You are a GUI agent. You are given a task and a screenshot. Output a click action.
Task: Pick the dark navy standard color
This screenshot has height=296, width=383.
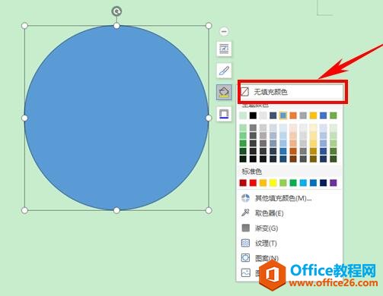pos(324,183)
